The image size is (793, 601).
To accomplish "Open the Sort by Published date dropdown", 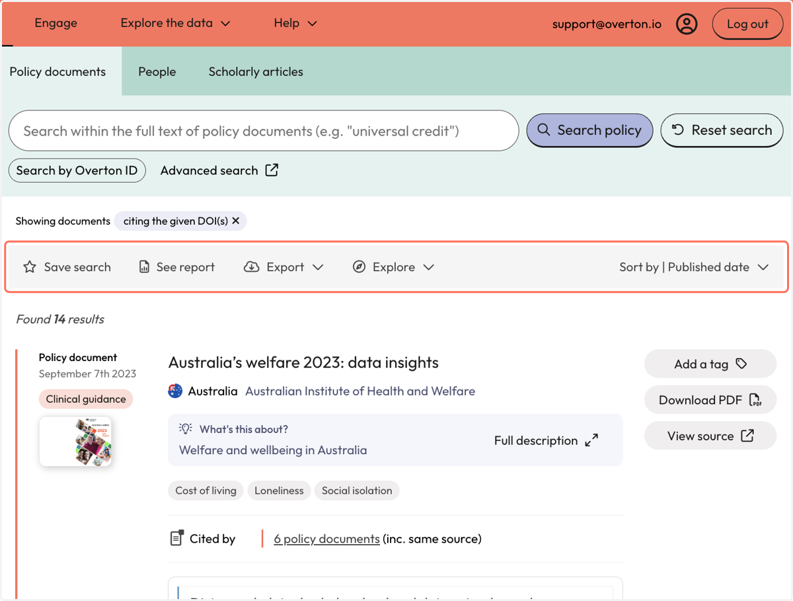I will [x=694, y=267].
